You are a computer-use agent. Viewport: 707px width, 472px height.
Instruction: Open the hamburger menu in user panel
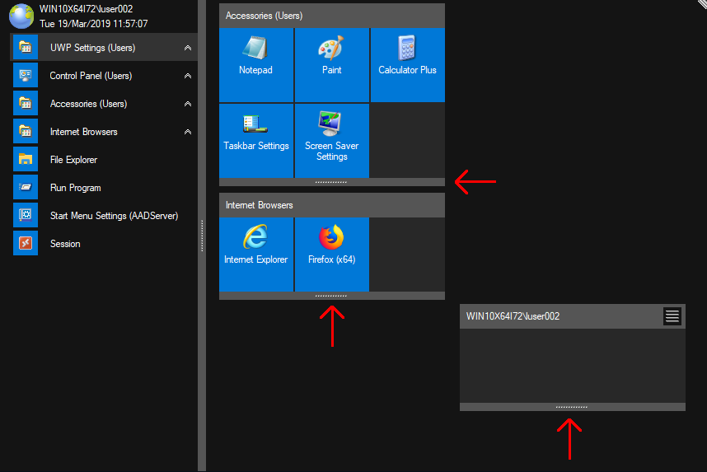(672, 316)
